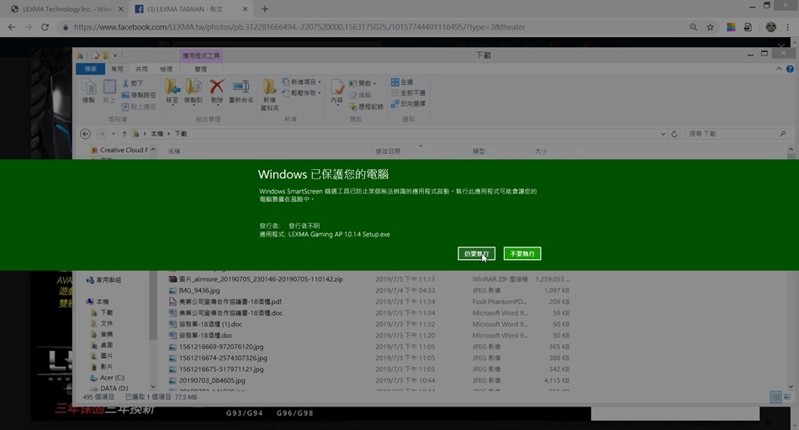Screen dimensions: 799x430
Task: Click 新增資料夾 (New folder) icon
Action: 270,95
